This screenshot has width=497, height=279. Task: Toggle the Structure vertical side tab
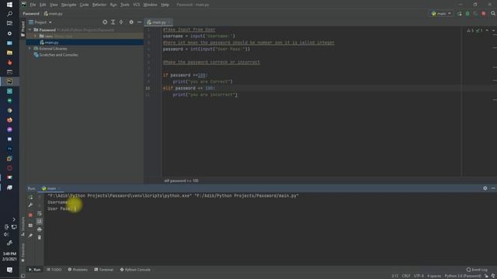pos(23,226)
